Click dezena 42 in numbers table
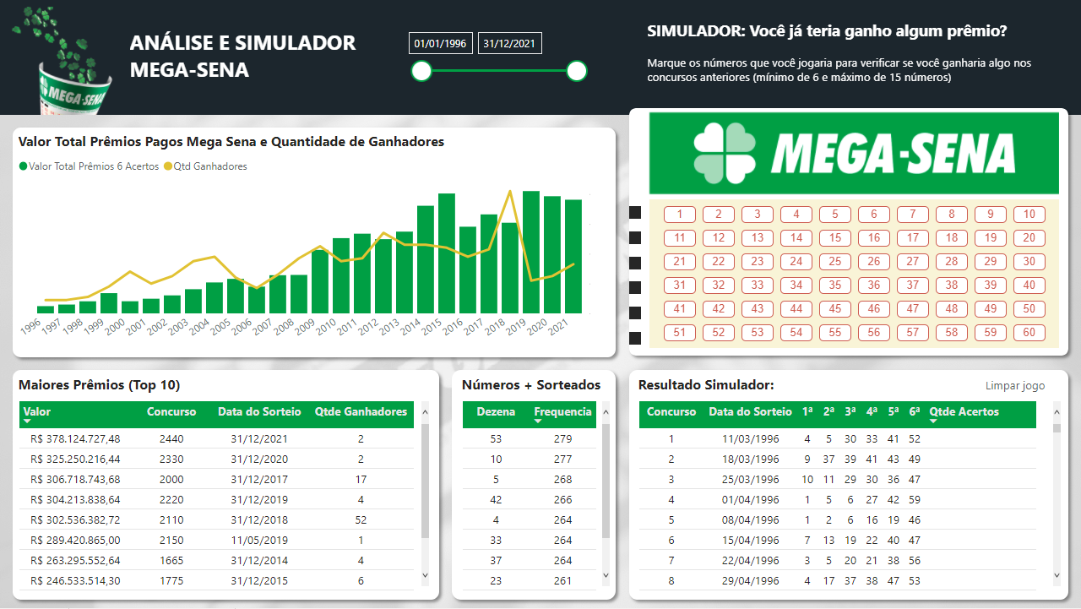The width and height of the screenshot is (1081, 609). point(496,499)
